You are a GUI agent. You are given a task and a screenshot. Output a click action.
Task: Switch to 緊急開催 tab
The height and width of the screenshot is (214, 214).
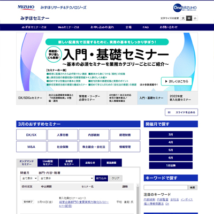point(111,163)
